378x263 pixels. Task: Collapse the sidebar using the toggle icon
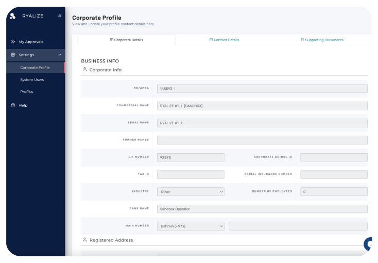(59, 16)
